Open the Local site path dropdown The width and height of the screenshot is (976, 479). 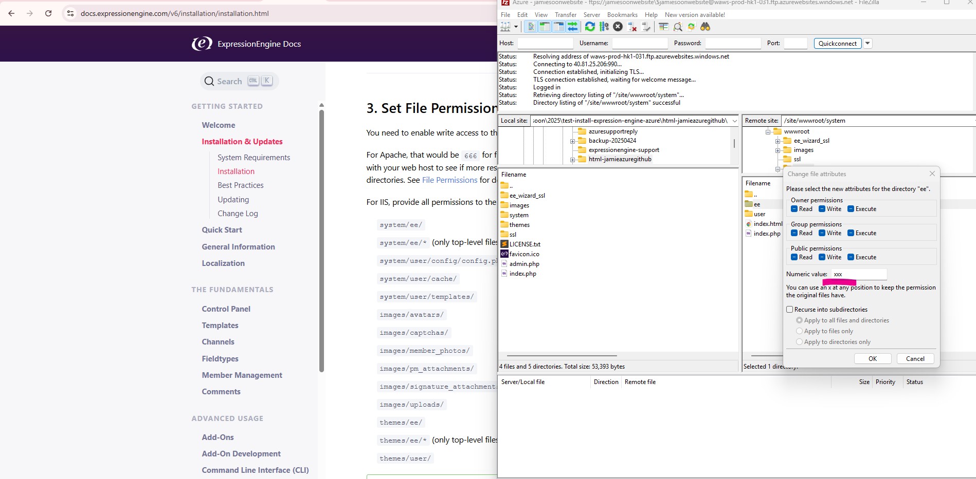tap(734, 121)
